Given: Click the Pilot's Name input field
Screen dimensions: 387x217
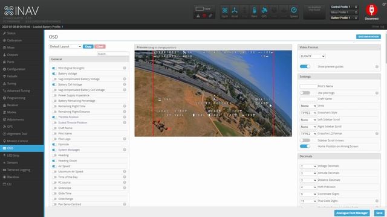Looking at the screenshot, I should (x=308, y=86).
